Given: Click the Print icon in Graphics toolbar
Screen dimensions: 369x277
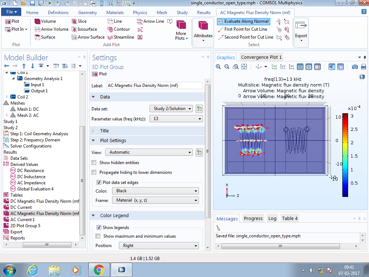Looking at the screenshot, I should pyautogui.click(x=363, y=67).
